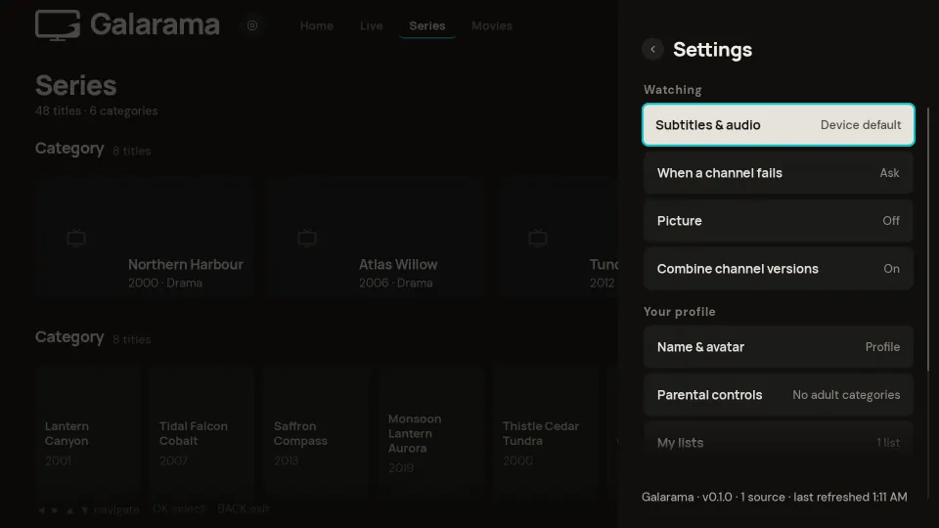The width and height of the screenshot is (939, 528).
Task: Click the TV icon on Northern Harbour card
Action: click(76, 238)
